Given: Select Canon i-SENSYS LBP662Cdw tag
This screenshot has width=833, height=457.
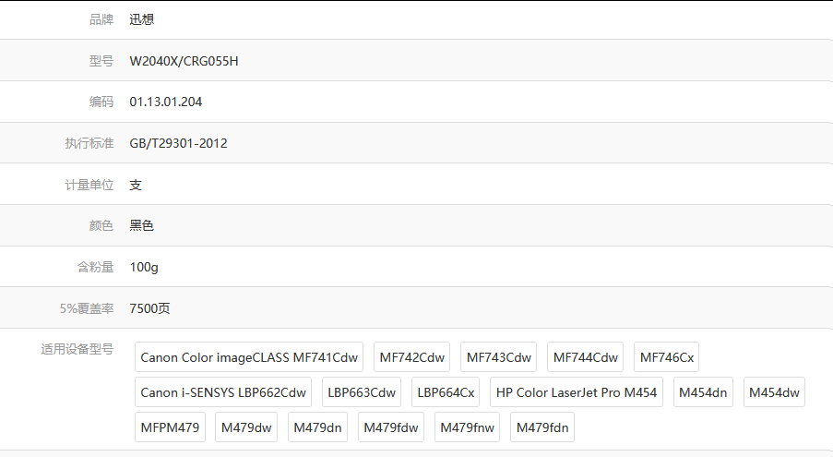Looking at the screenshot, I should [x=223, y=392].
